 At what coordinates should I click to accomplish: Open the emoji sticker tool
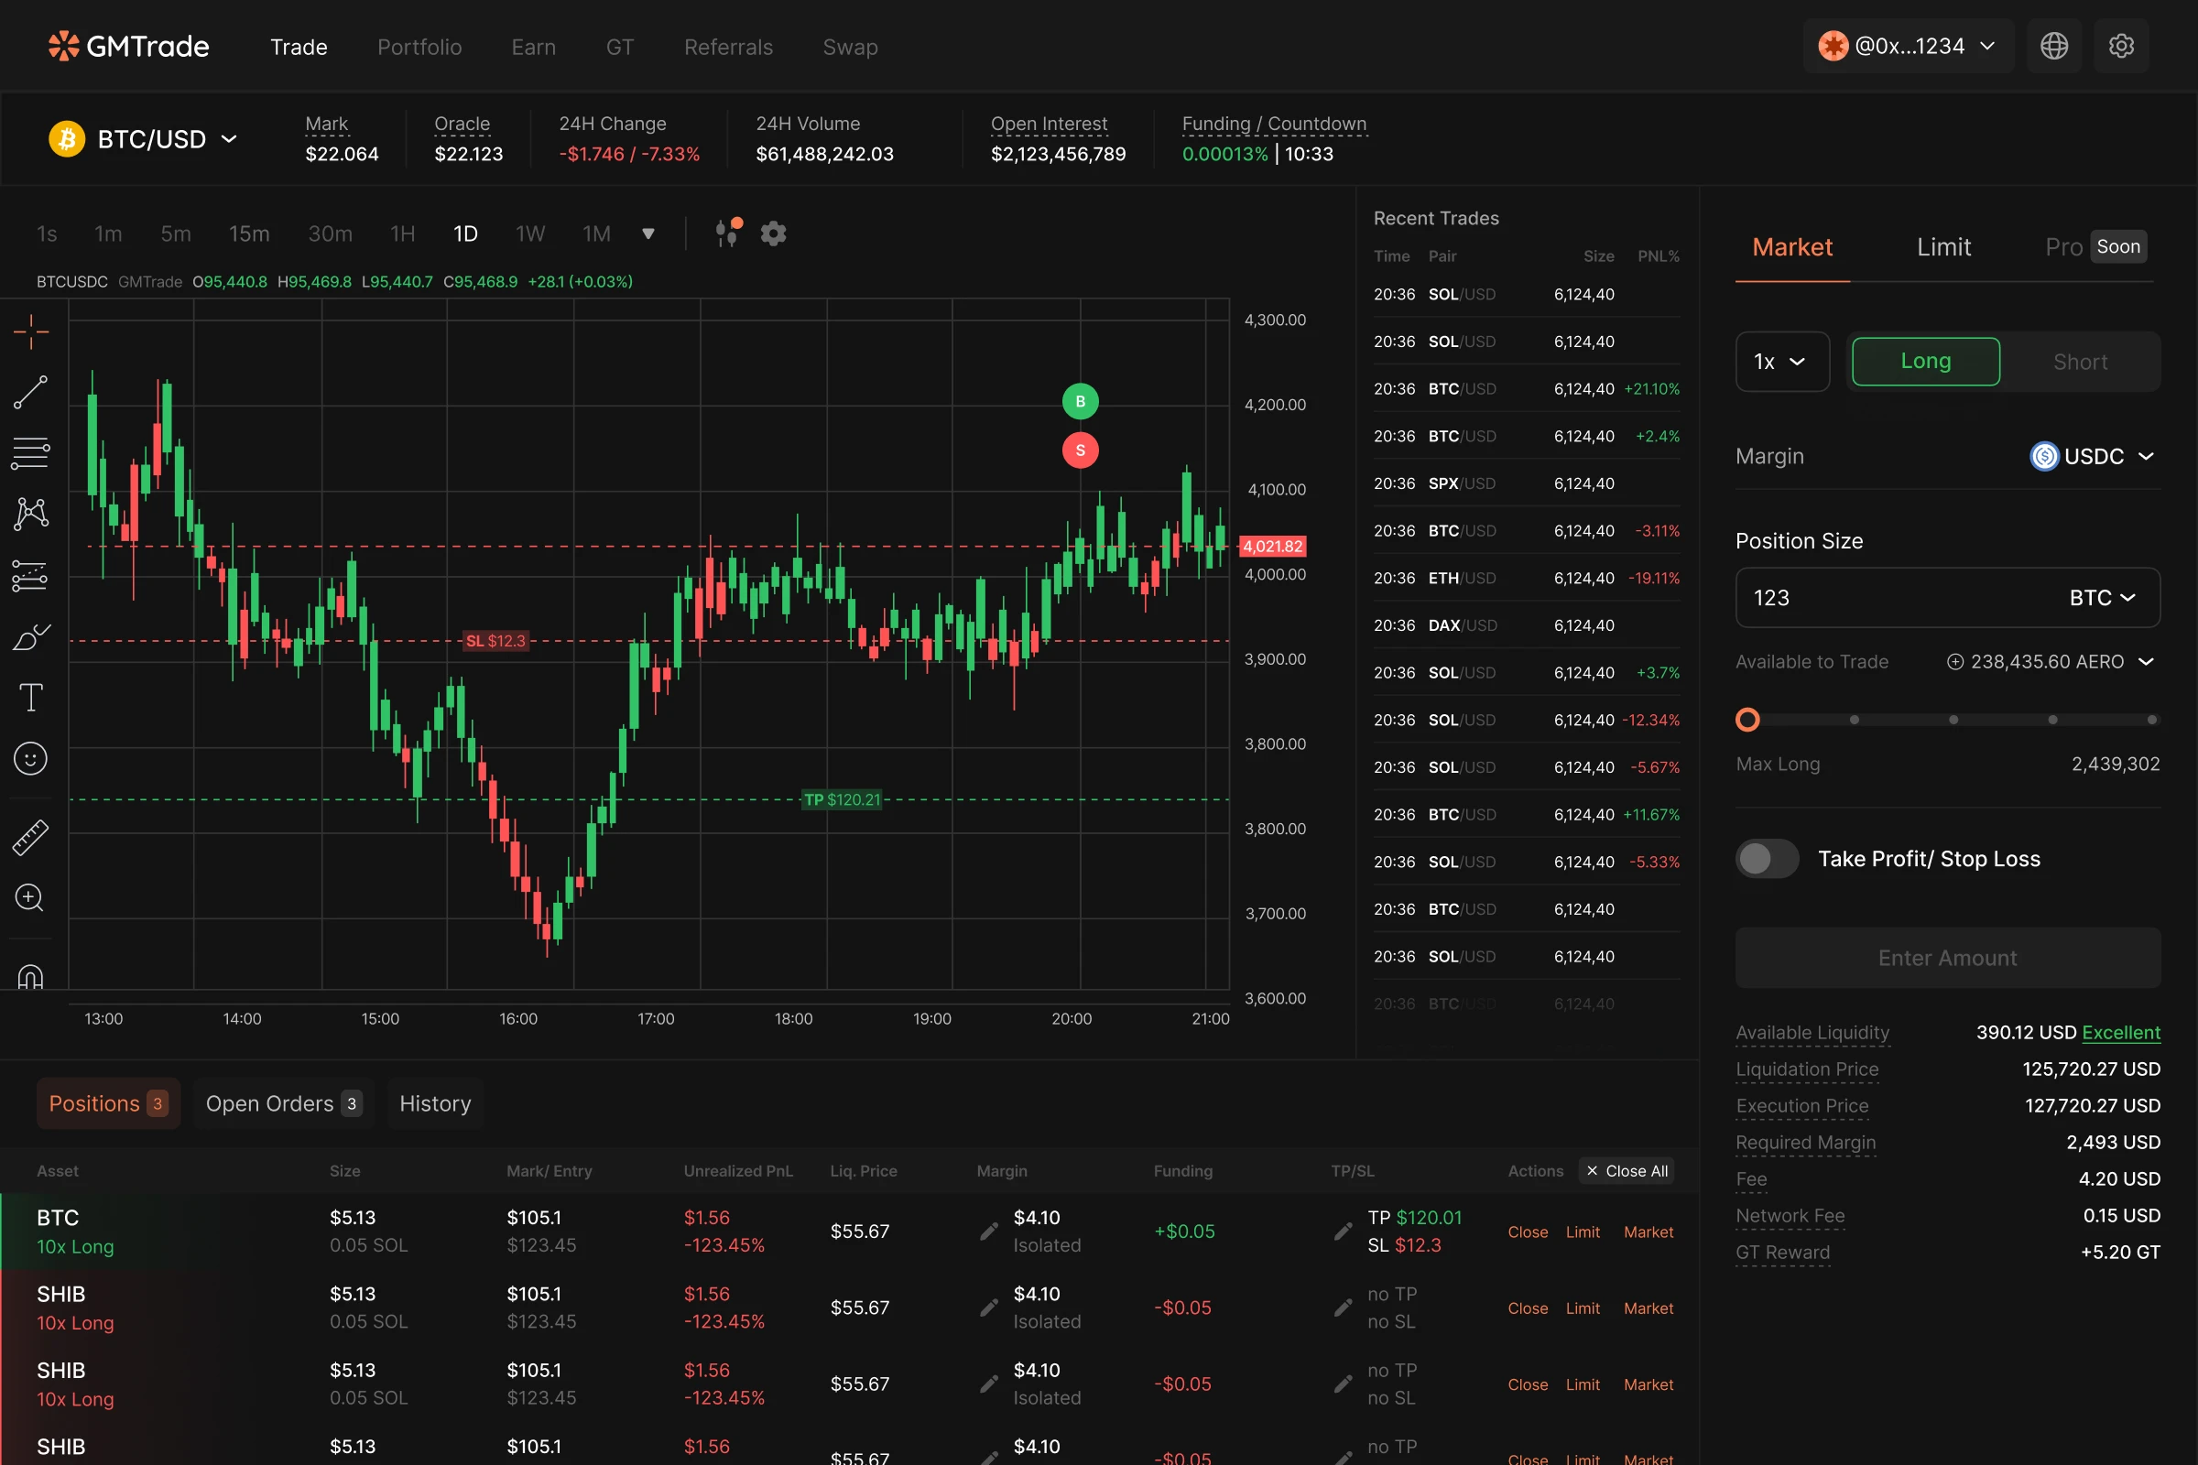[31, 759]
